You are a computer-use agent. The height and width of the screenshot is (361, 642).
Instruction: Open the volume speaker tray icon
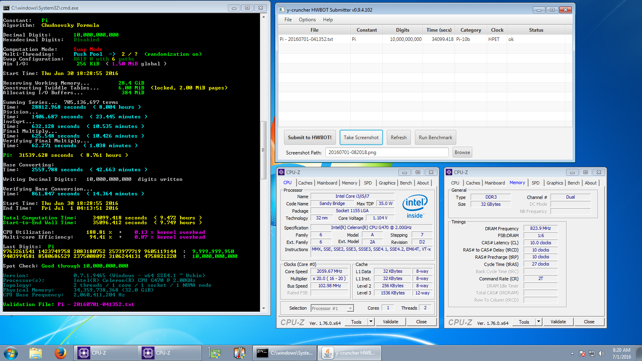pos(601,353)
